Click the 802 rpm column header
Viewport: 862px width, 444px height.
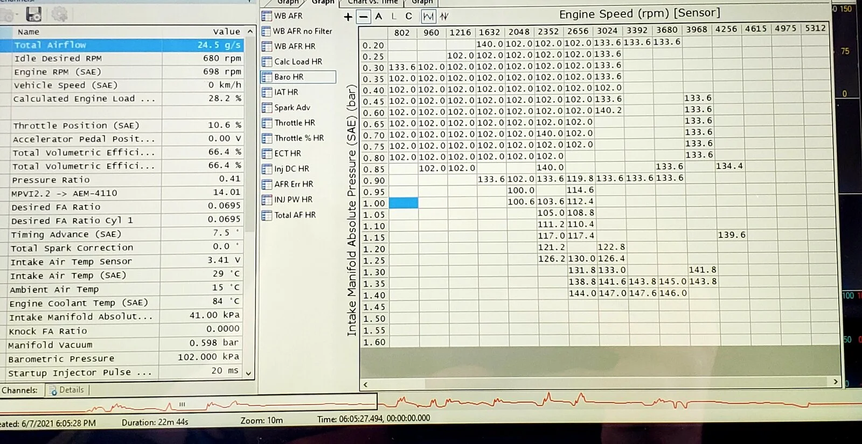402,33
